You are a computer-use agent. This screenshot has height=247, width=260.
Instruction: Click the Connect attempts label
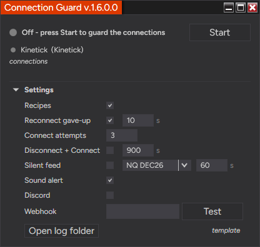click(x=55, y=135)
